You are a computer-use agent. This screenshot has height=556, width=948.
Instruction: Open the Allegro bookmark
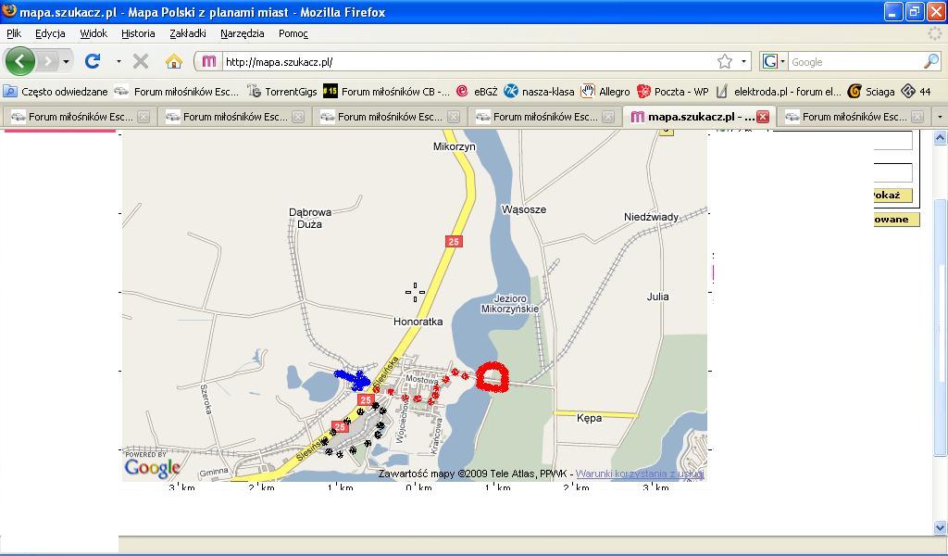tap(605, 91)
